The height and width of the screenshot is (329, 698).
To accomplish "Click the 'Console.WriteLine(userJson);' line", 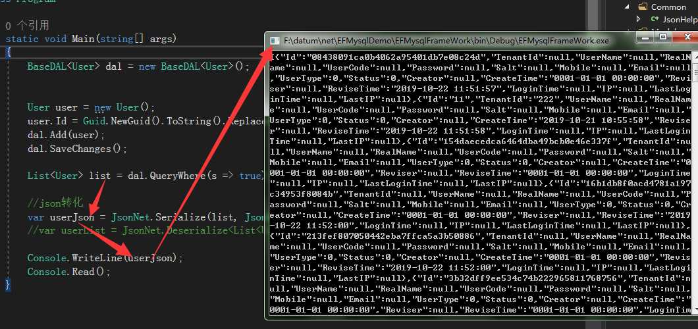I will coord(105,258).
